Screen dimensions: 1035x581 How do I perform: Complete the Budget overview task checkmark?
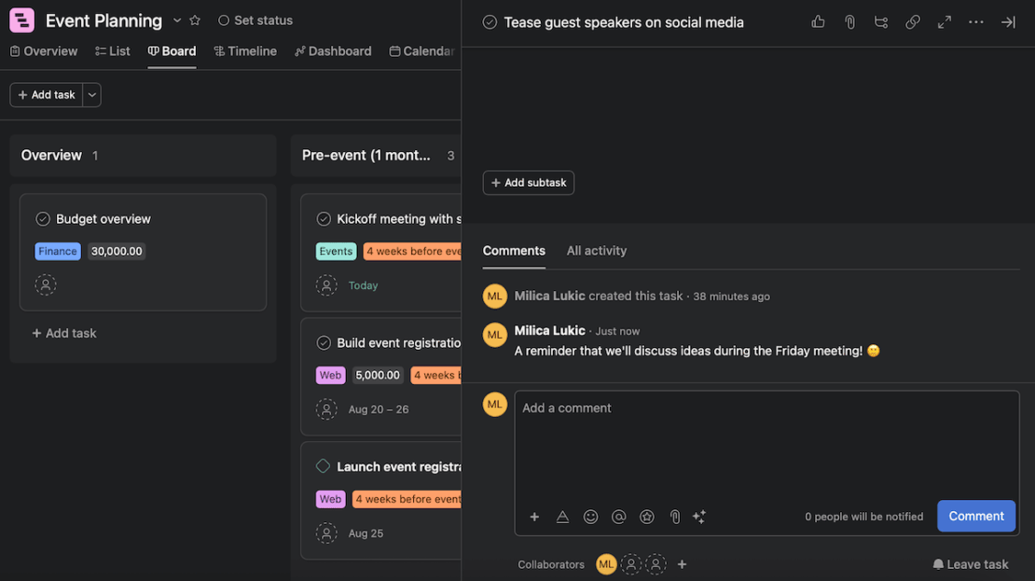point(42,217)
